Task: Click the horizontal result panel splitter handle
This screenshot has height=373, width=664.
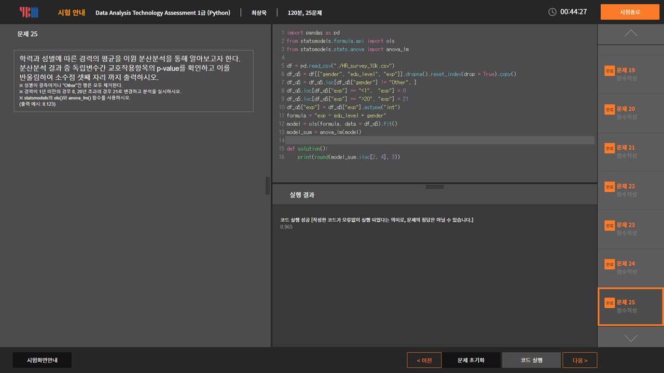Action: (435, 187)
